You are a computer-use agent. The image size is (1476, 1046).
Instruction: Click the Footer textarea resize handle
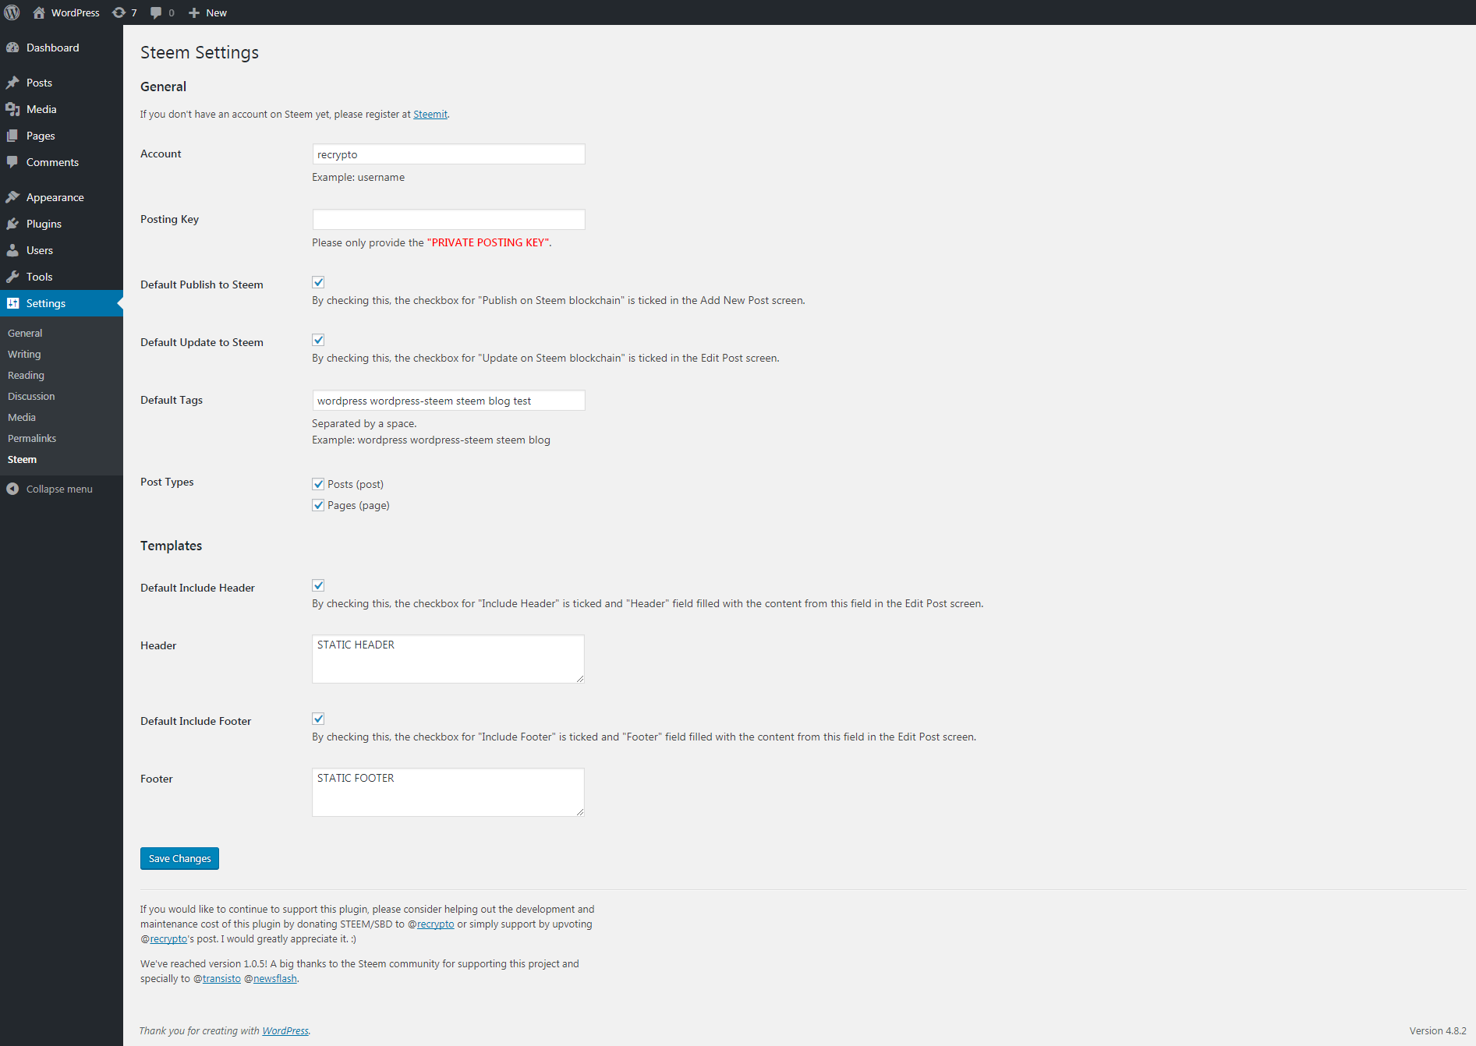coord(579,811)
